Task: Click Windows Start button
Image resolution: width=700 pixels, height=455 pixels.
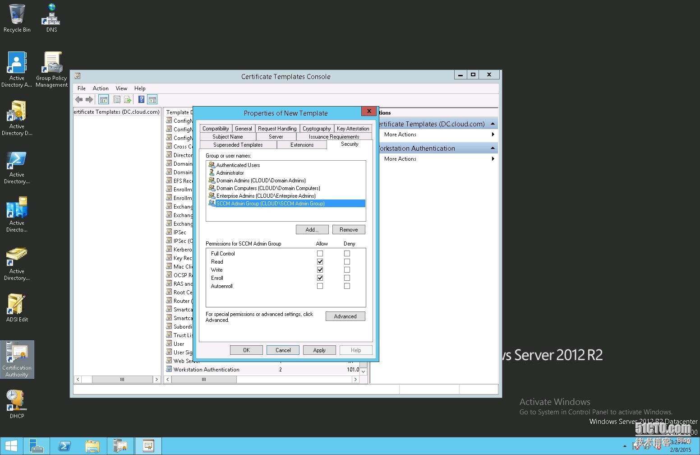Action: point(11,446)
